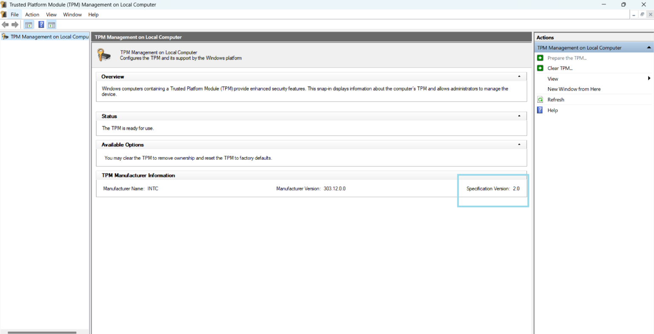Click New Window from Here
This screenshot has height=334, width=654.
(574, 89)
